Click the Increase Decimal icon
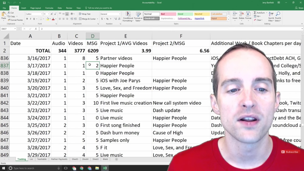Screen dimensions: 304x171 [x=116, y=19]
